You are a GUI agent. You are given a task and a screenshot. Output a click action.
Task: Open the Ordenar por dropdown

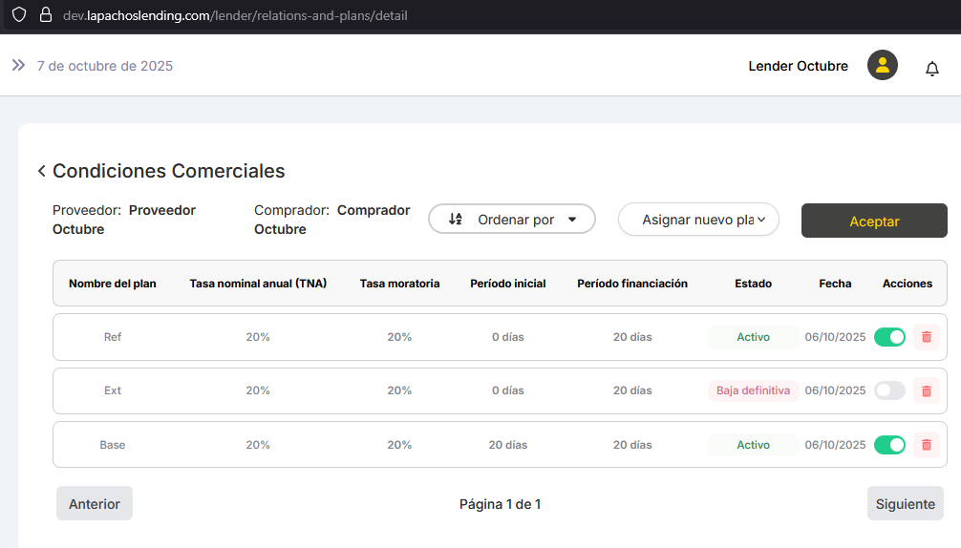tap(512, 220)
